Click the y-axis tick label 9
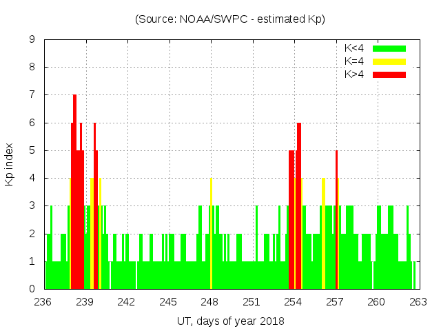441x331 pixels. [x=32, y=39]
